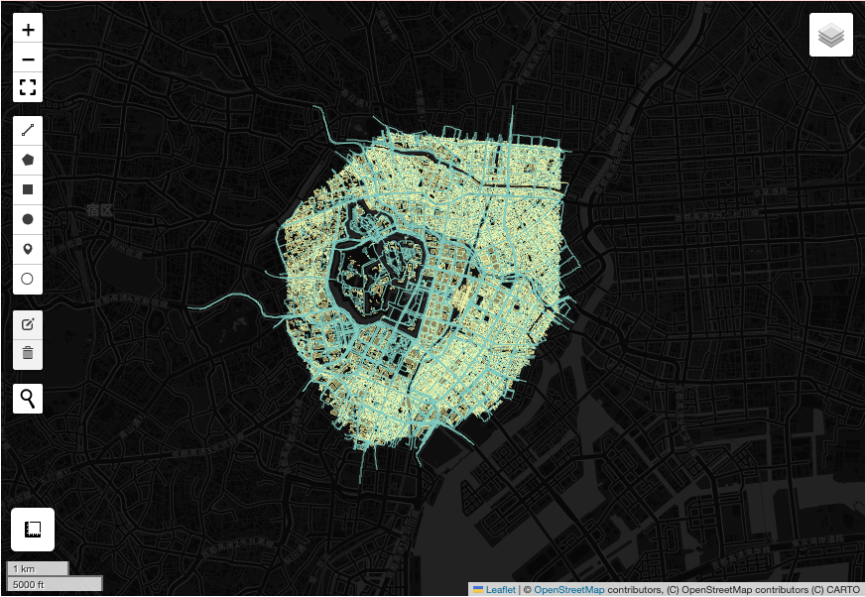Open the layers control panel
The height and width of the screenshot is (597, 865).
pos(831,35)
